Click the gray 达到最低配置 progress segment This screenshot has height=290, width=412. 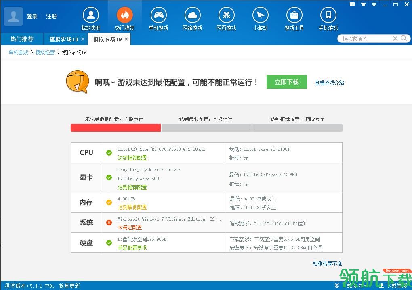click(x=206, y=128)
